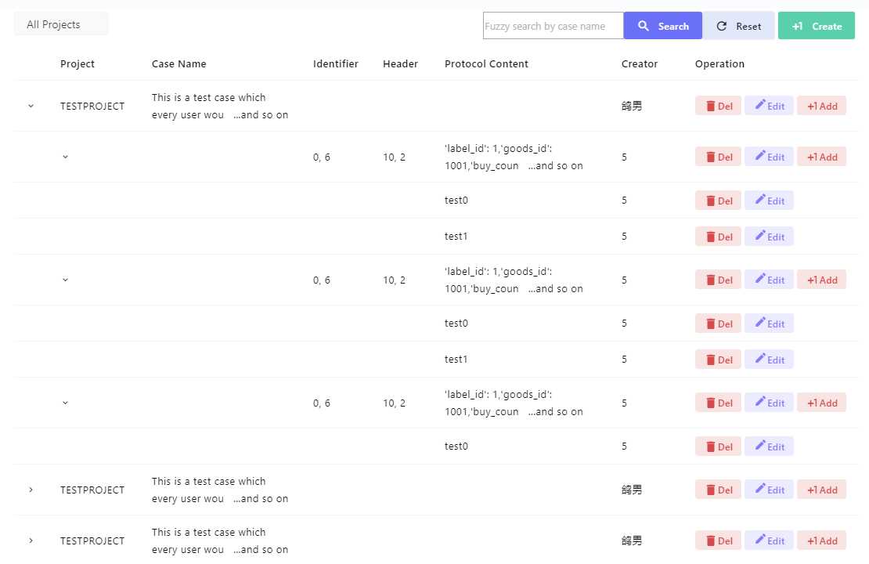Add under the third 'label_id' protocol group

tap(822, 403)
